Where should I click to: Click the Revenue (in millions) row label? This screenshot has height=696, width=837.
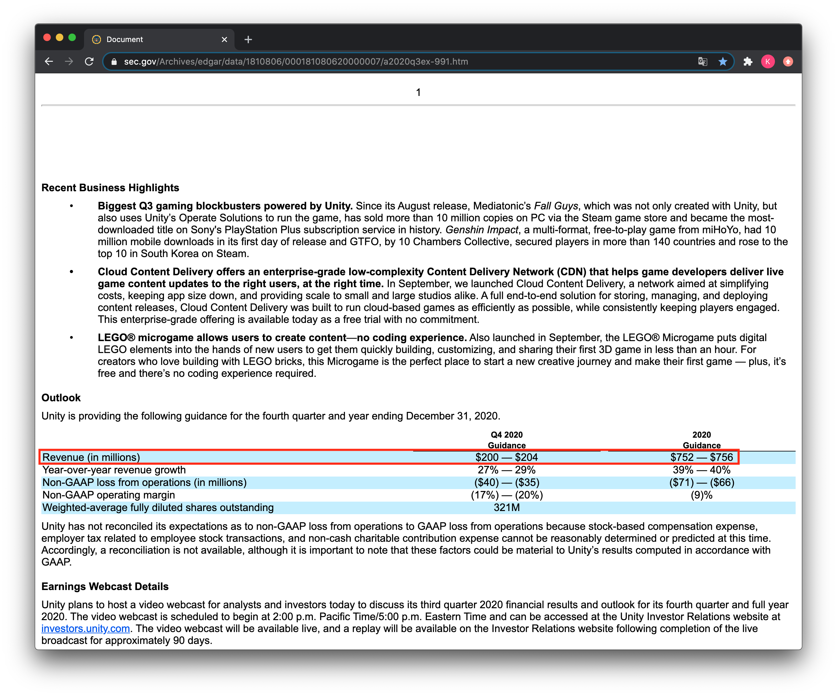(91, 457)
